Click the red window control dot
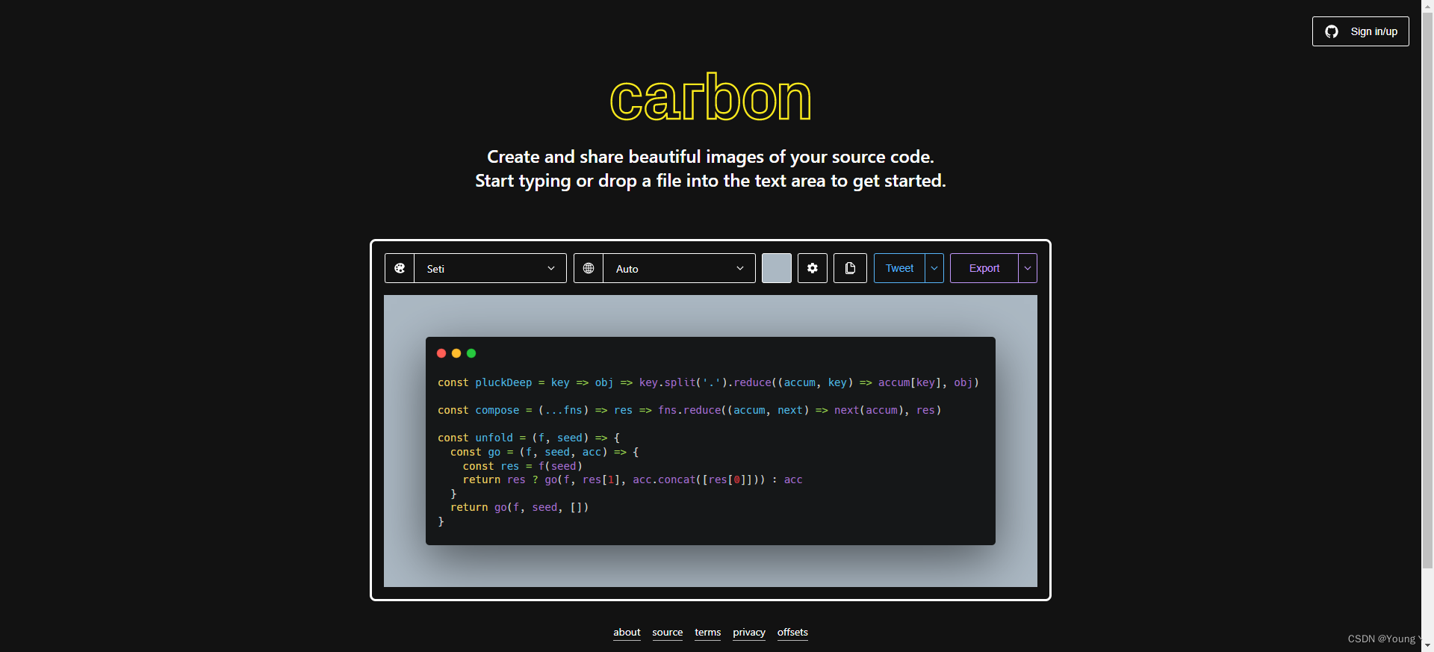Screen dimensions: 1434x652 (x=441, y=353)
